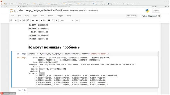This screenshot has width=170, height=95.
Task: Switch to the scipy.optimize.linprog browser tab
Action: [x=100, y=4]
